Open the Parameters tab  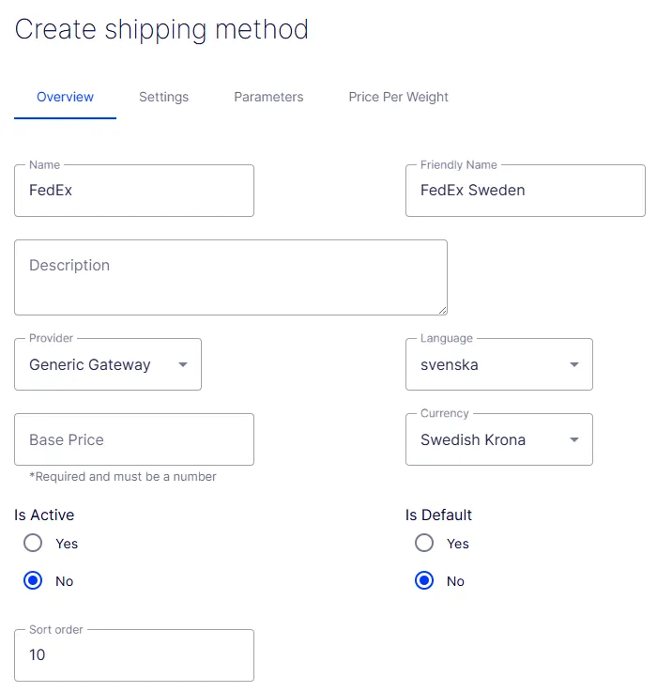tap(268, 97)
